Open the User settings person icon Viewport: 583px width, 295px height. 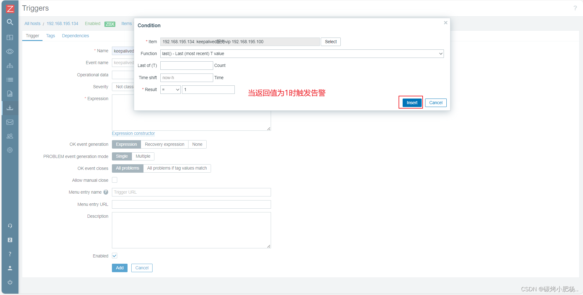click(x=10, y=268)
